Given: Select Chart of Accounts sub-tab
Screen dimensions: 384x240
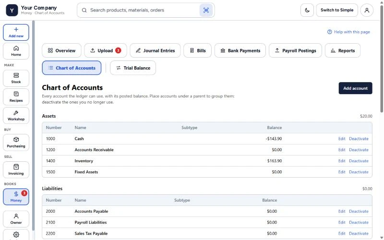Looking at the screenshot, I should click(72, 68).
